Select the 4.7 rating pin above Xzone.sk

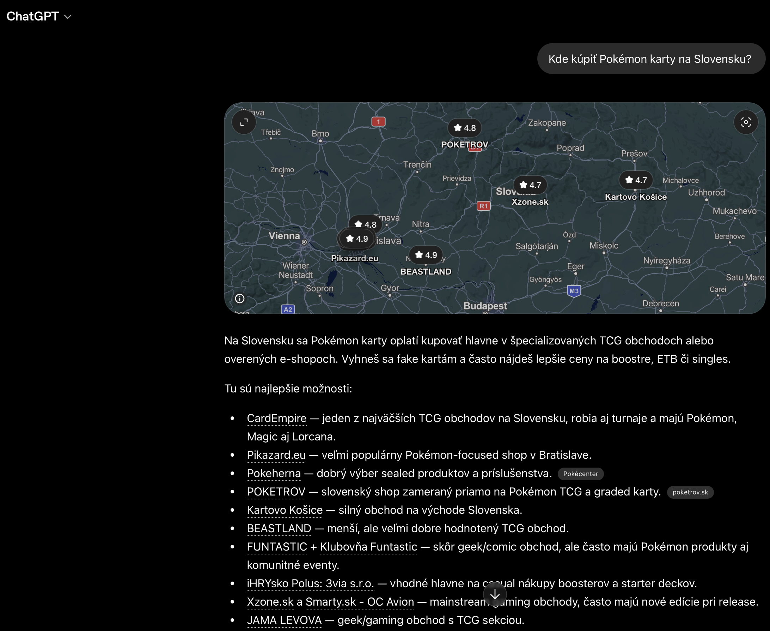(x=530, y=185)
